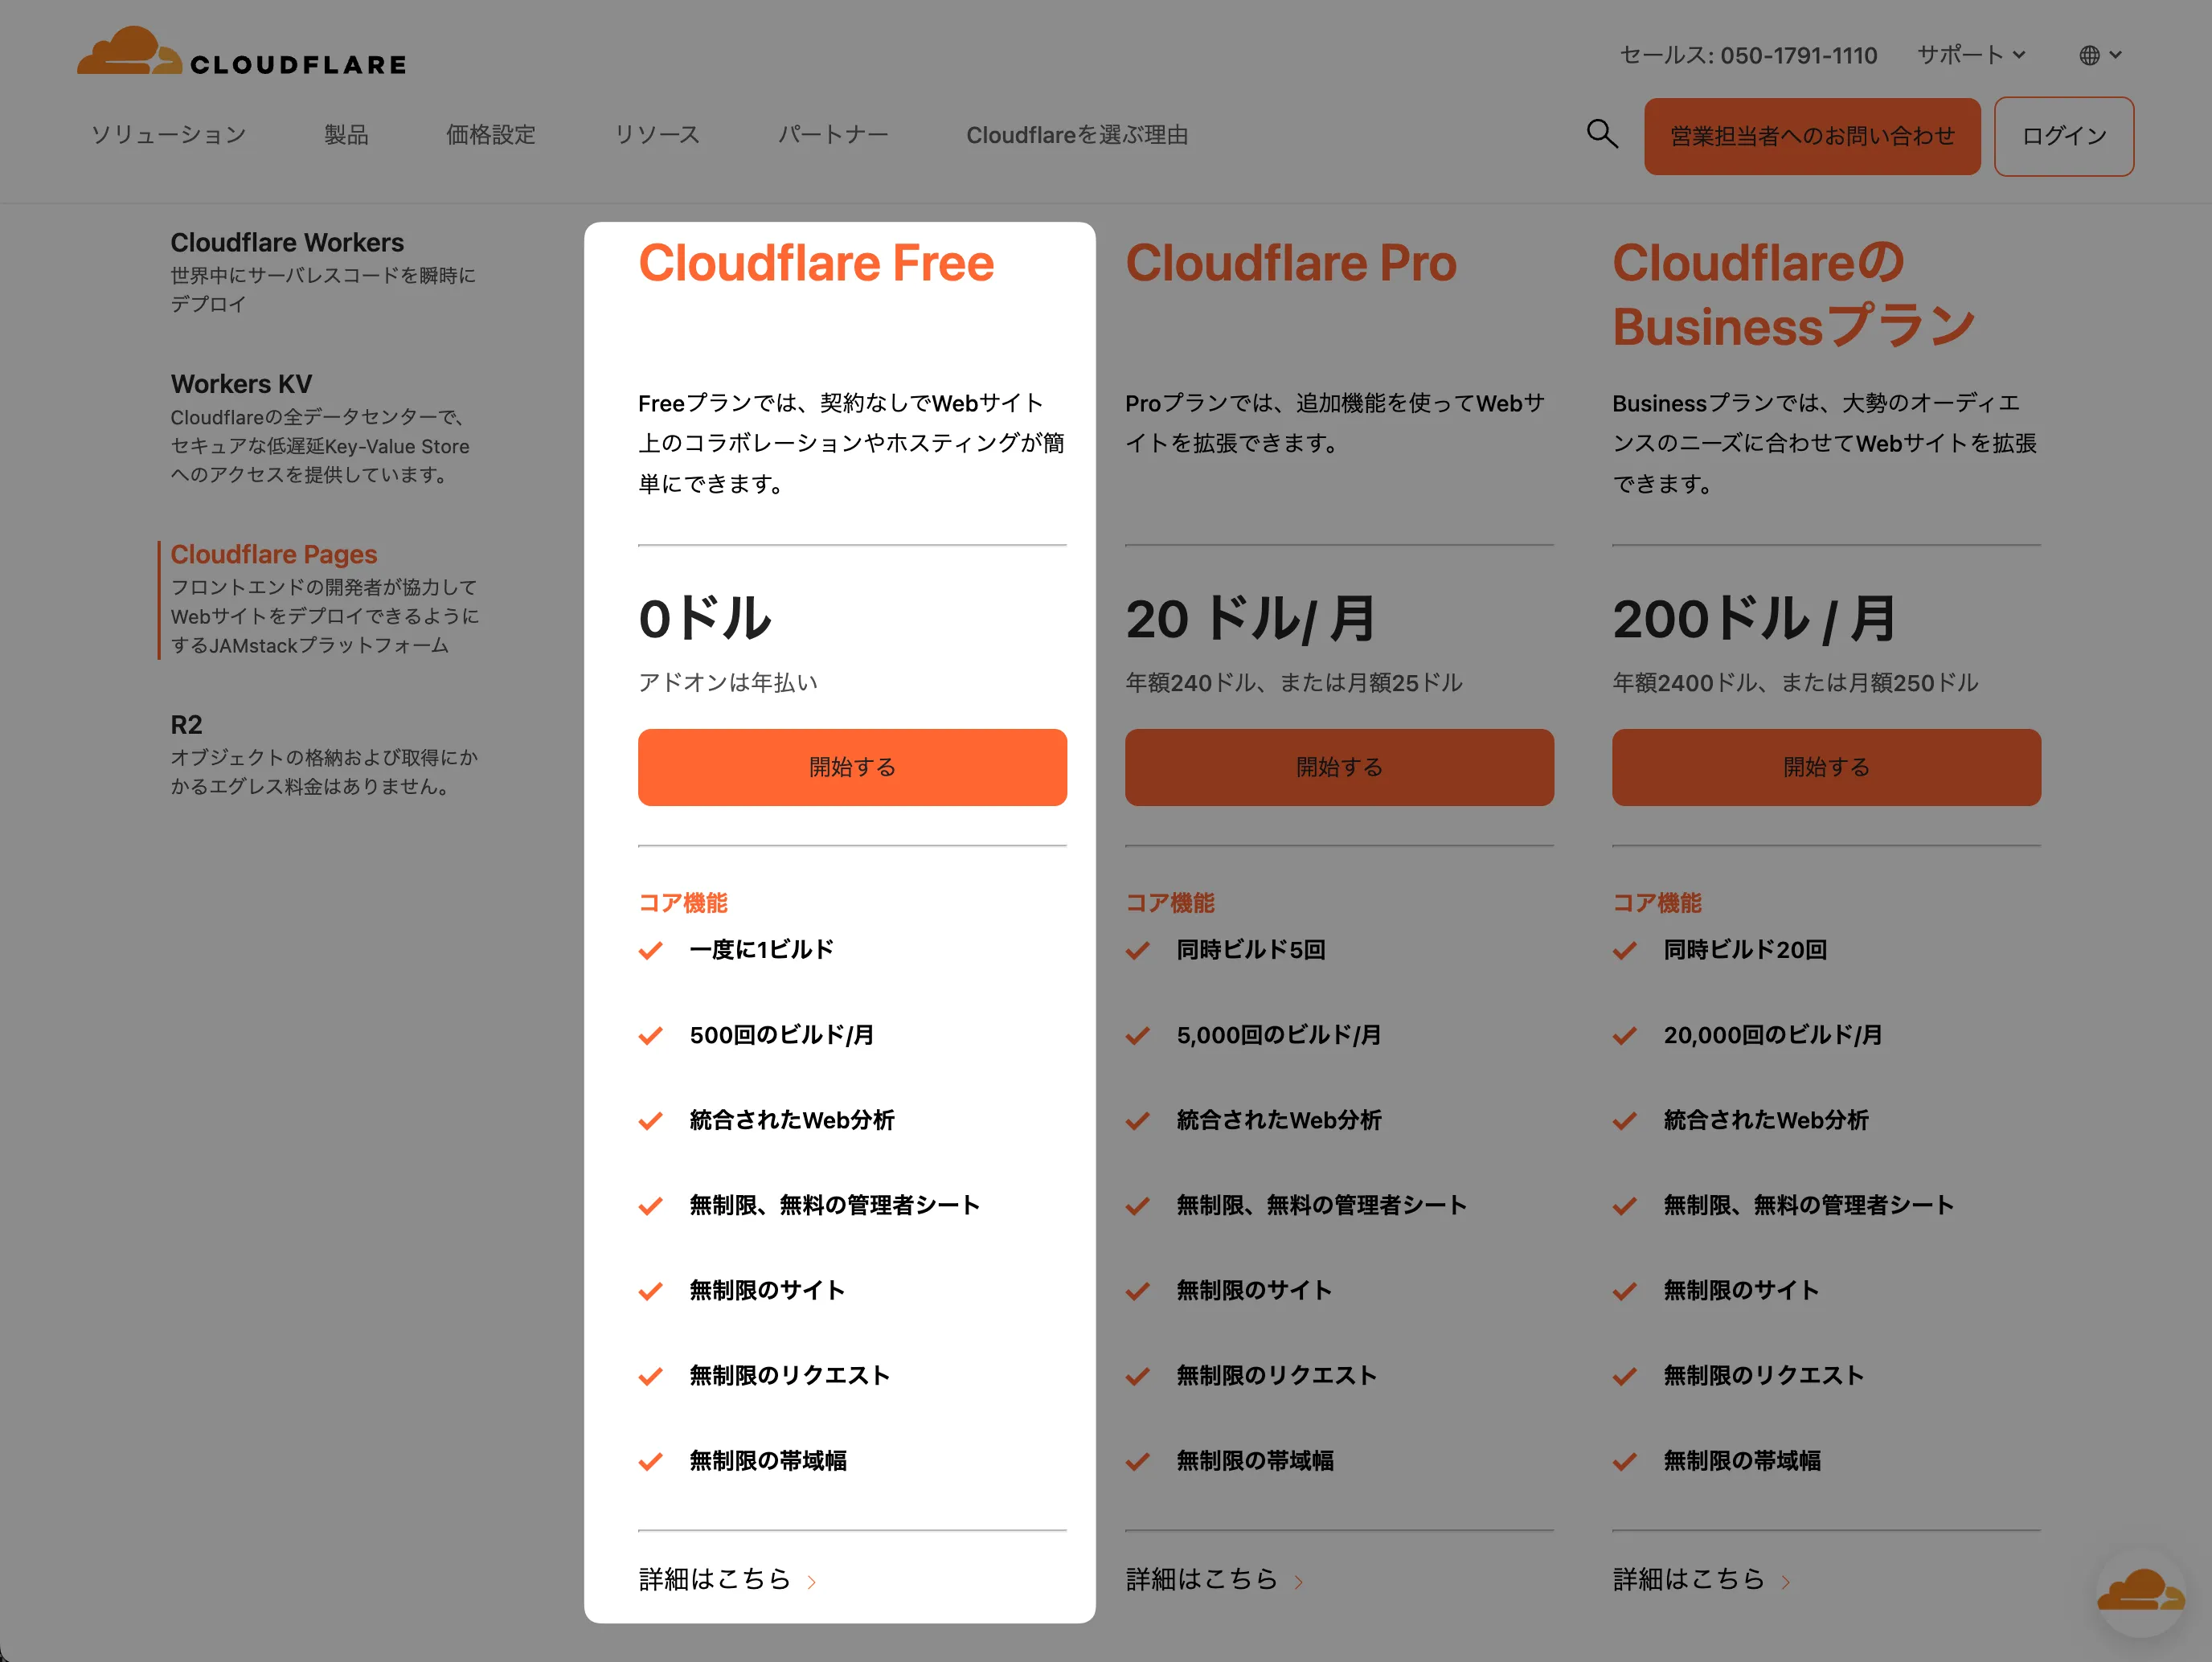The image size is (2212, 1662).
Task: Open the 製品 navigation menu
Action: [x=346, y=135]
